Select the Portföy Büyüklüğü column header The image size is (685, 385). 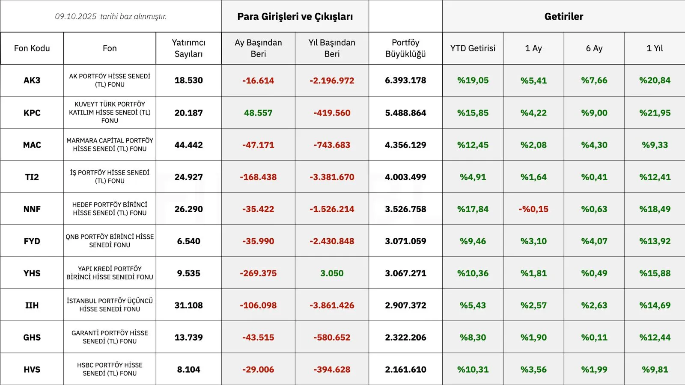coord(405,48)
